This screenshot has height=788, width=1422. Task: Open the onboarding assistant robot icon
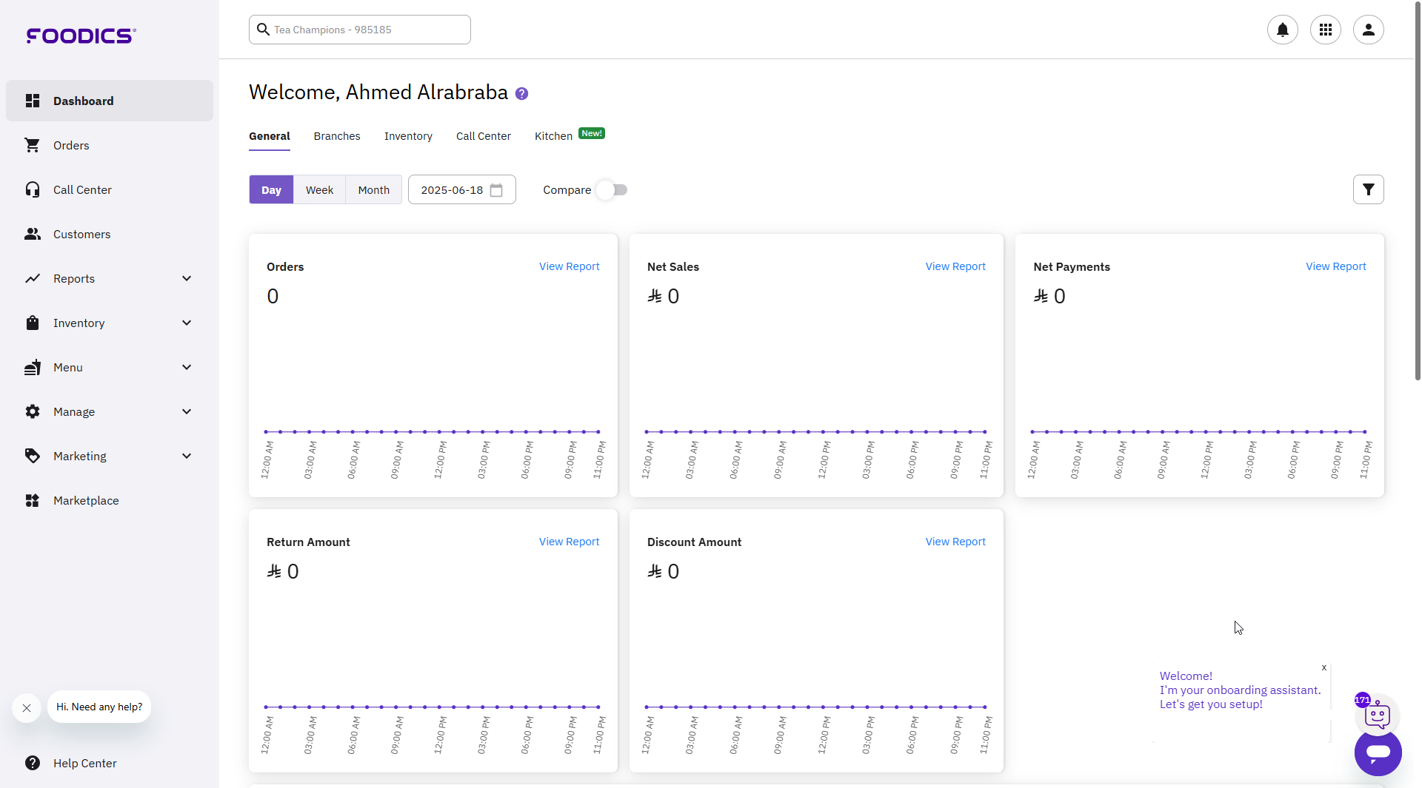(x=1377, y=715)
